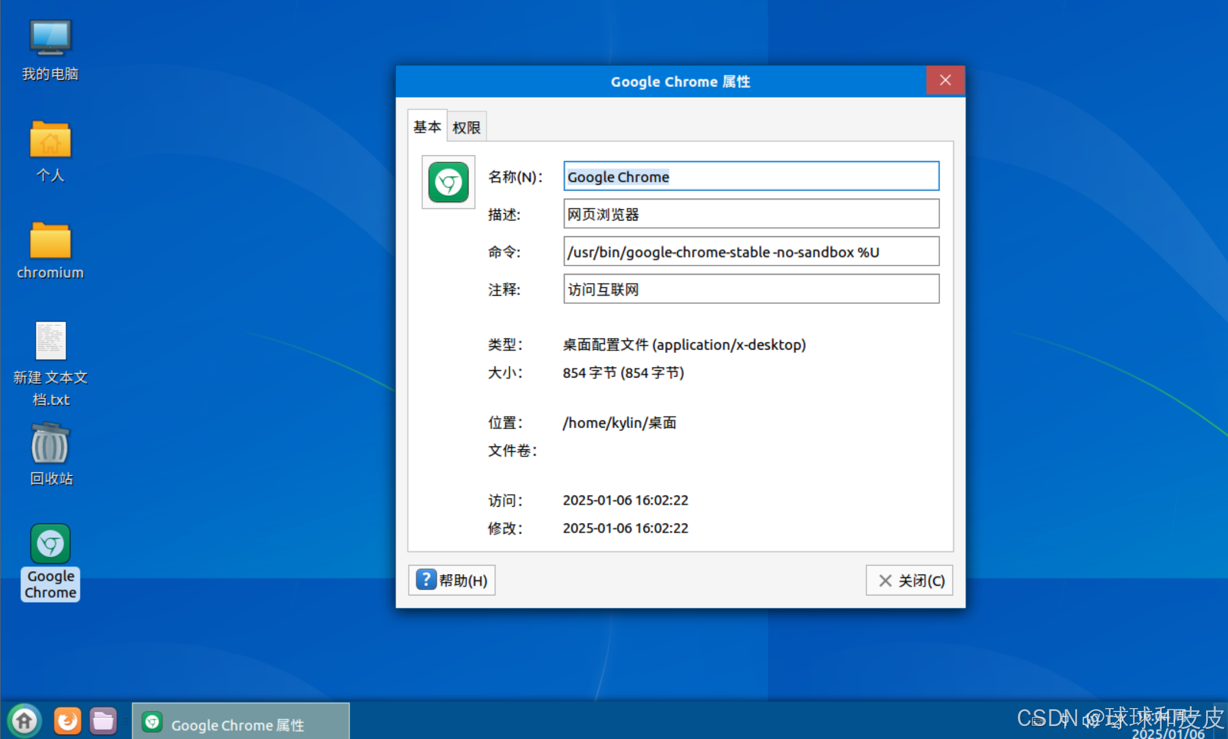Switch to the 权限 tab
The height and width of the screenshot is (739, 1228).
coord(466,127)
